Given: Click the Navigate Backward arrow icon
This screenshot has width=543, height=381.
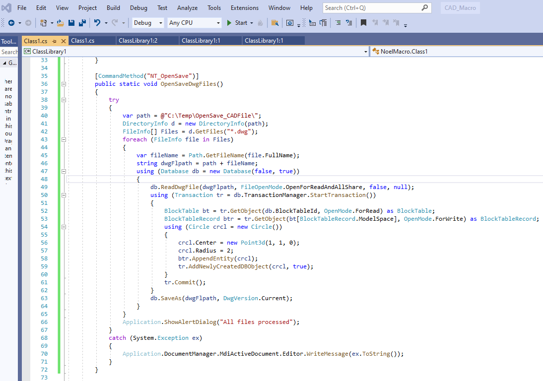Looking at the screenshot, I should [x=11, y=23].
